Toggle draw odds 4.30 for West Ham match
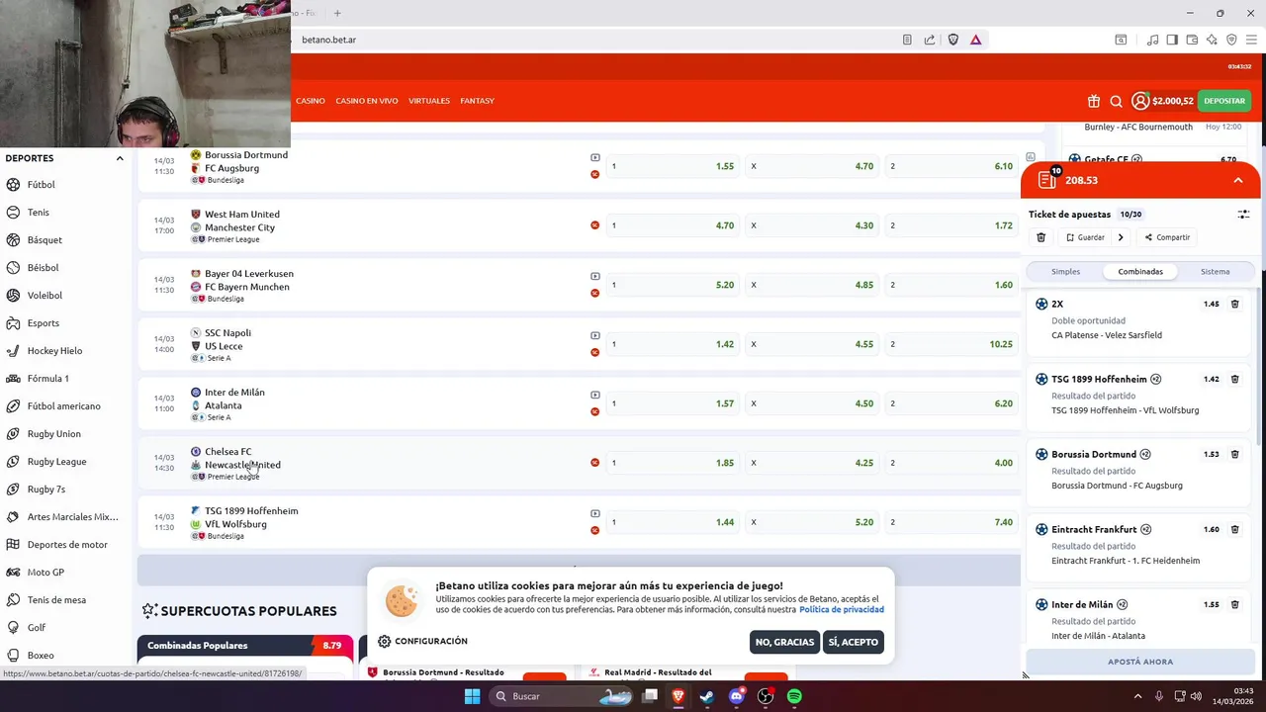1266x712 pixels. [811, 225]
